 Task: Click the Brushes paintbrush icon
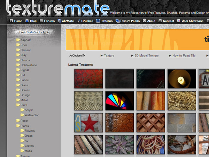(79, 21)
